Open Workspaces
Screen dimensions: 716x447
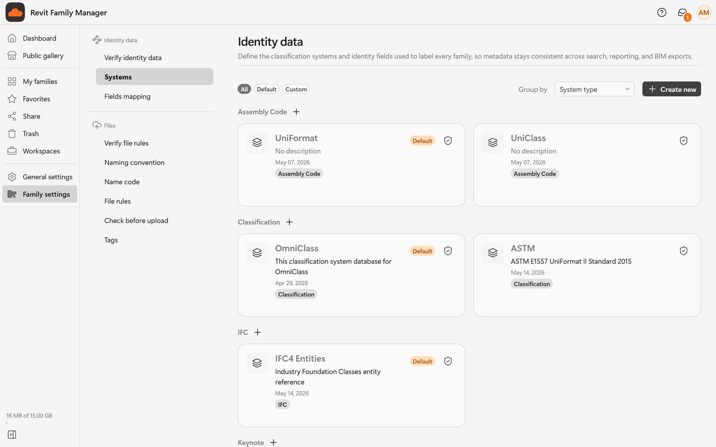[x=40, y=151]
